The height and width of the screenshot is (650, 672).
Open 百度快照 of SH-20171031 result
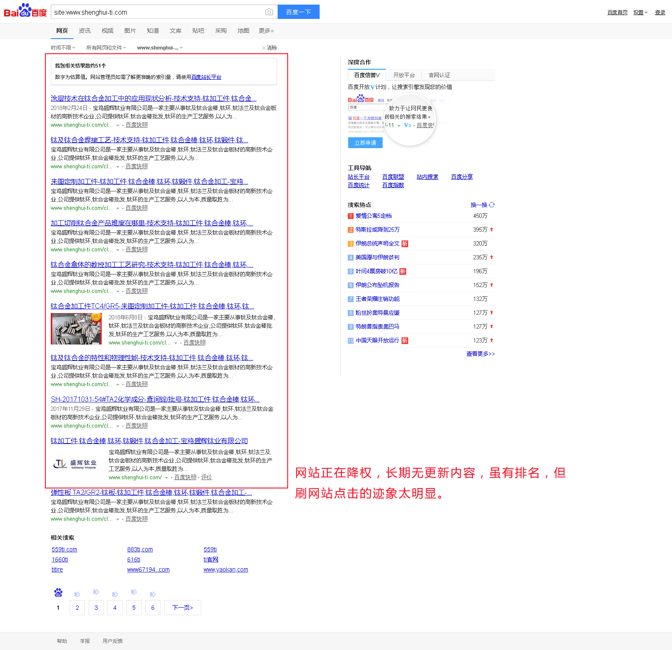(137, 426)
